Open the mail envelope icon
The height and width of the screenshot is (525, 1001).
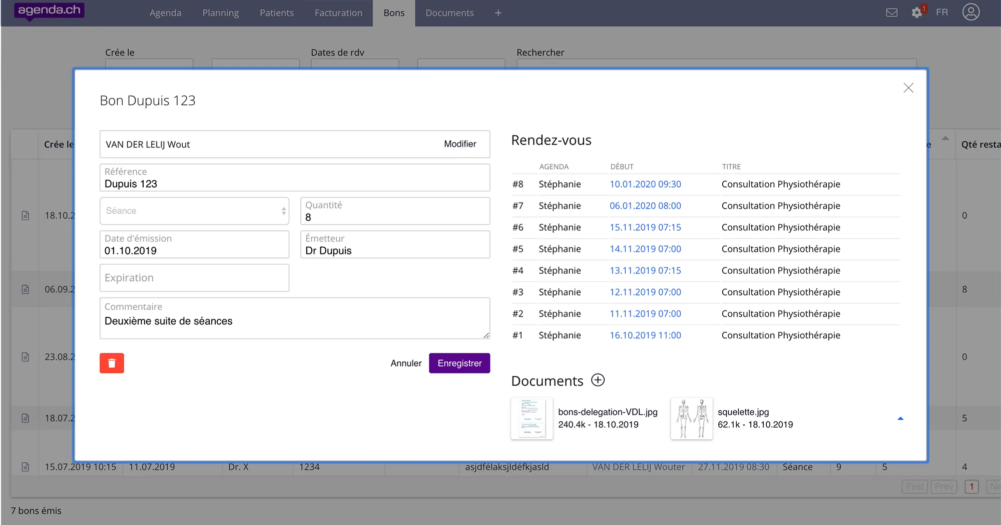click(x=891, y=12)
